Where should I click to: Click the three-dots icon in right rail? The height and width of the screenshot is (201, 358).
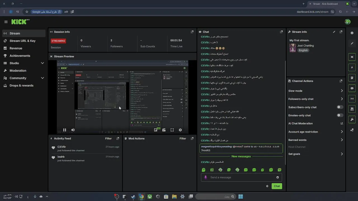(x=352, y=130)
